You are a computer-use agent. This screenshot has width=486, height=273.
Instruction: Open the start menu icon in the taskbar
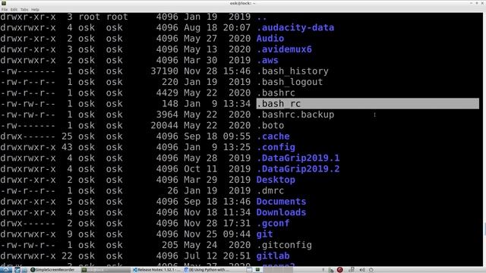point(6,270)
